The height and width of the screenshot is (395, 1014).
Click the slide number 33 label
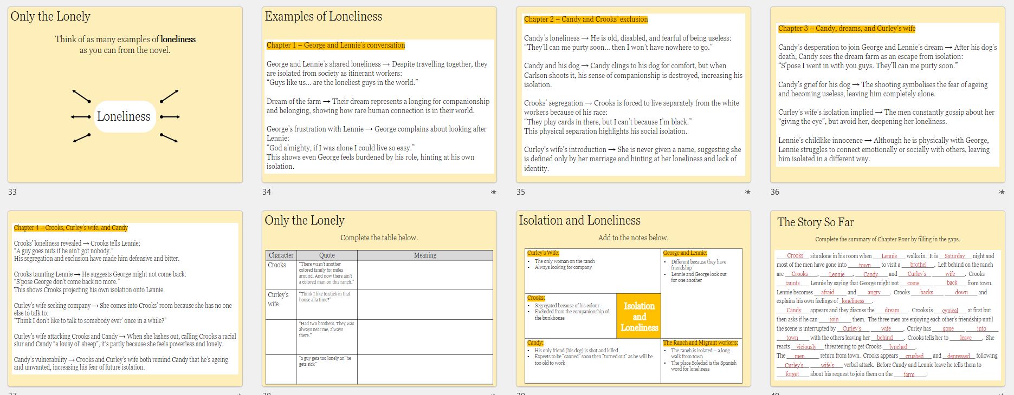12,192
